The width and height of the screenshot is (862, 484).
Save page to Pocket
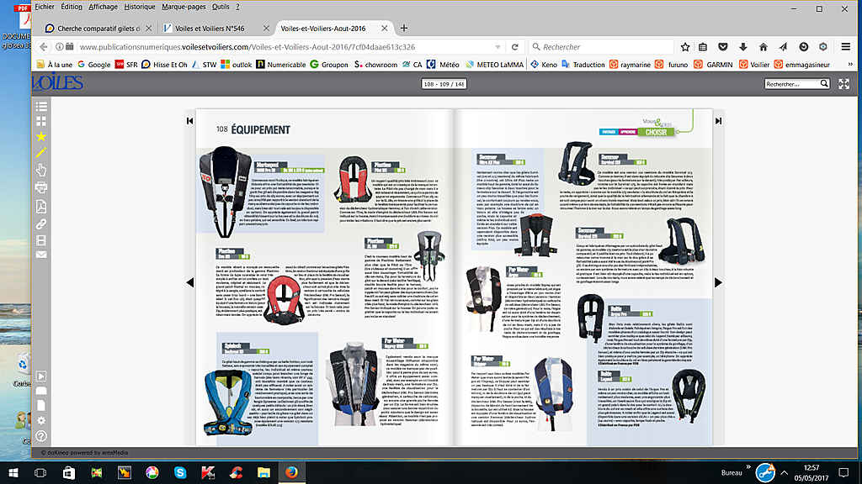point(723,47)
